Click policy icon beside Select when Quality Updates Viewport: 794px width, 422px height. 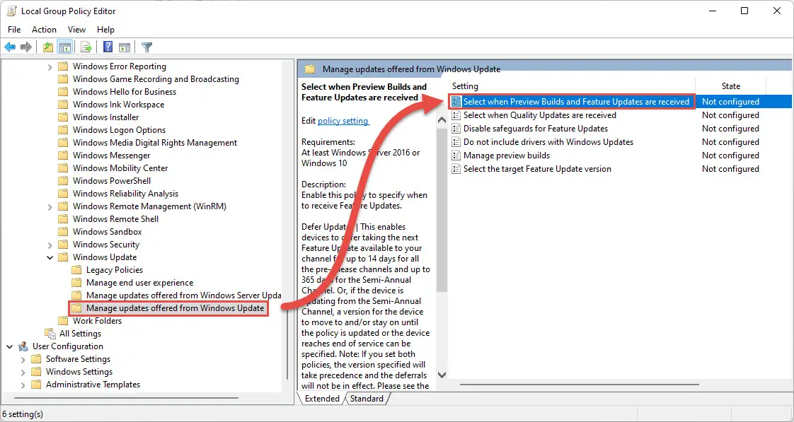(x=456, y=115)
